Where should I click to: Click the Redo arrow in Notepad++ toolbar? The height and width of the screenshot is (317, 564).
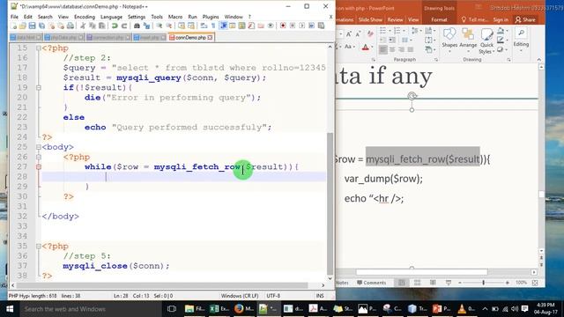(x=124, y=26)
